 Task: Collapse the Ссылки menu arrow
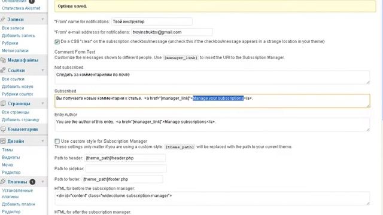[x=42, y=70]
